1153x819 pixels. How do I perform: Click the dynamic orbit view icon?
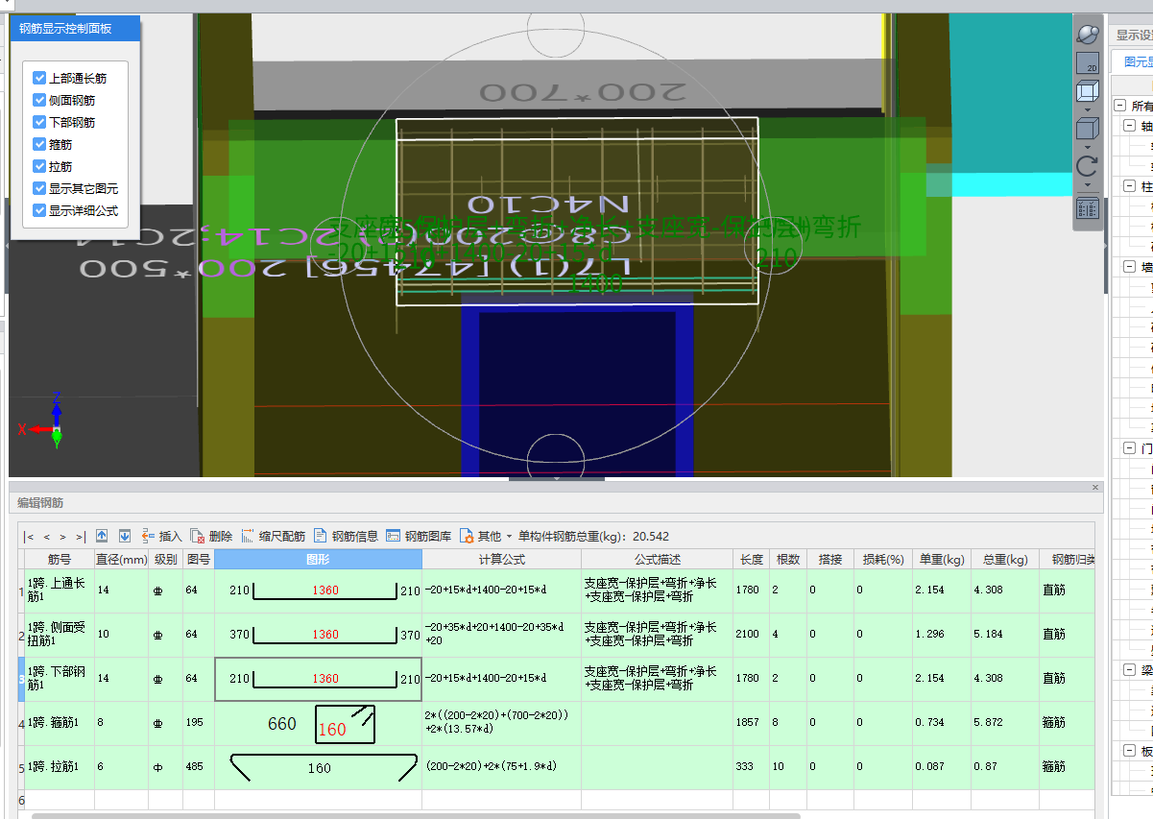1087,35
